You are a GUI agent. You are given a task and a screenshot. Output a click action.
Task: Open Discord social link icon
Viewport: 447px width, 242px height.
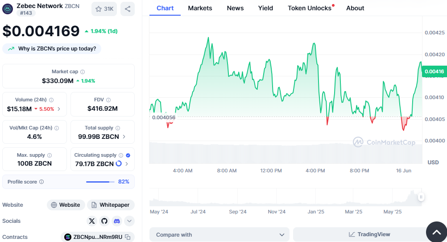[x=117, y=221]
